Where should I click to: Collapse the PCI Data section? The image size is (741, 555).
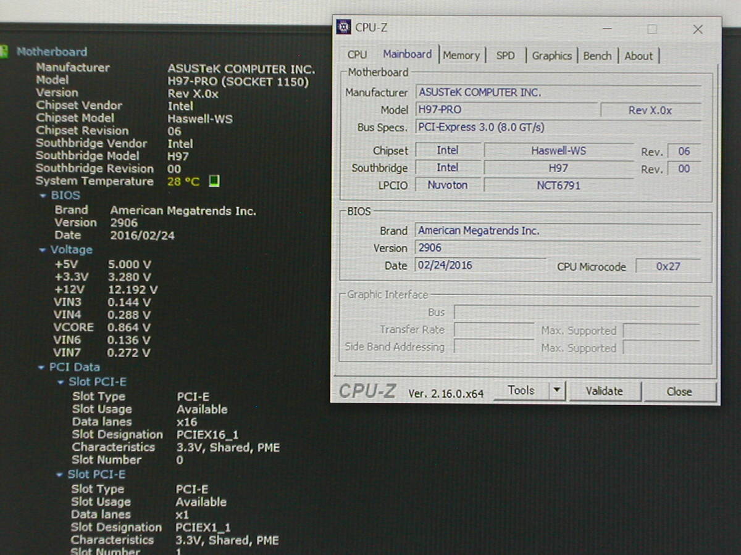42,368
